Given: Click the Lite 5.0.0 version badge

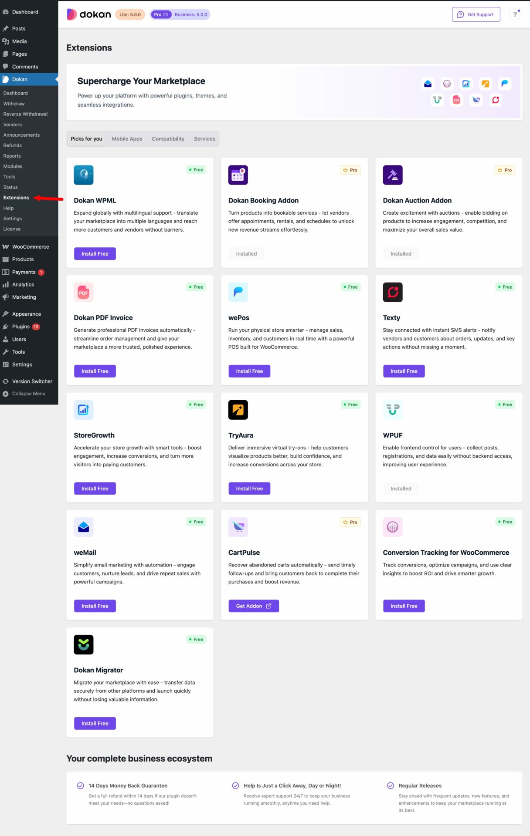Looking at the screenshot, I should click(130, 14).
